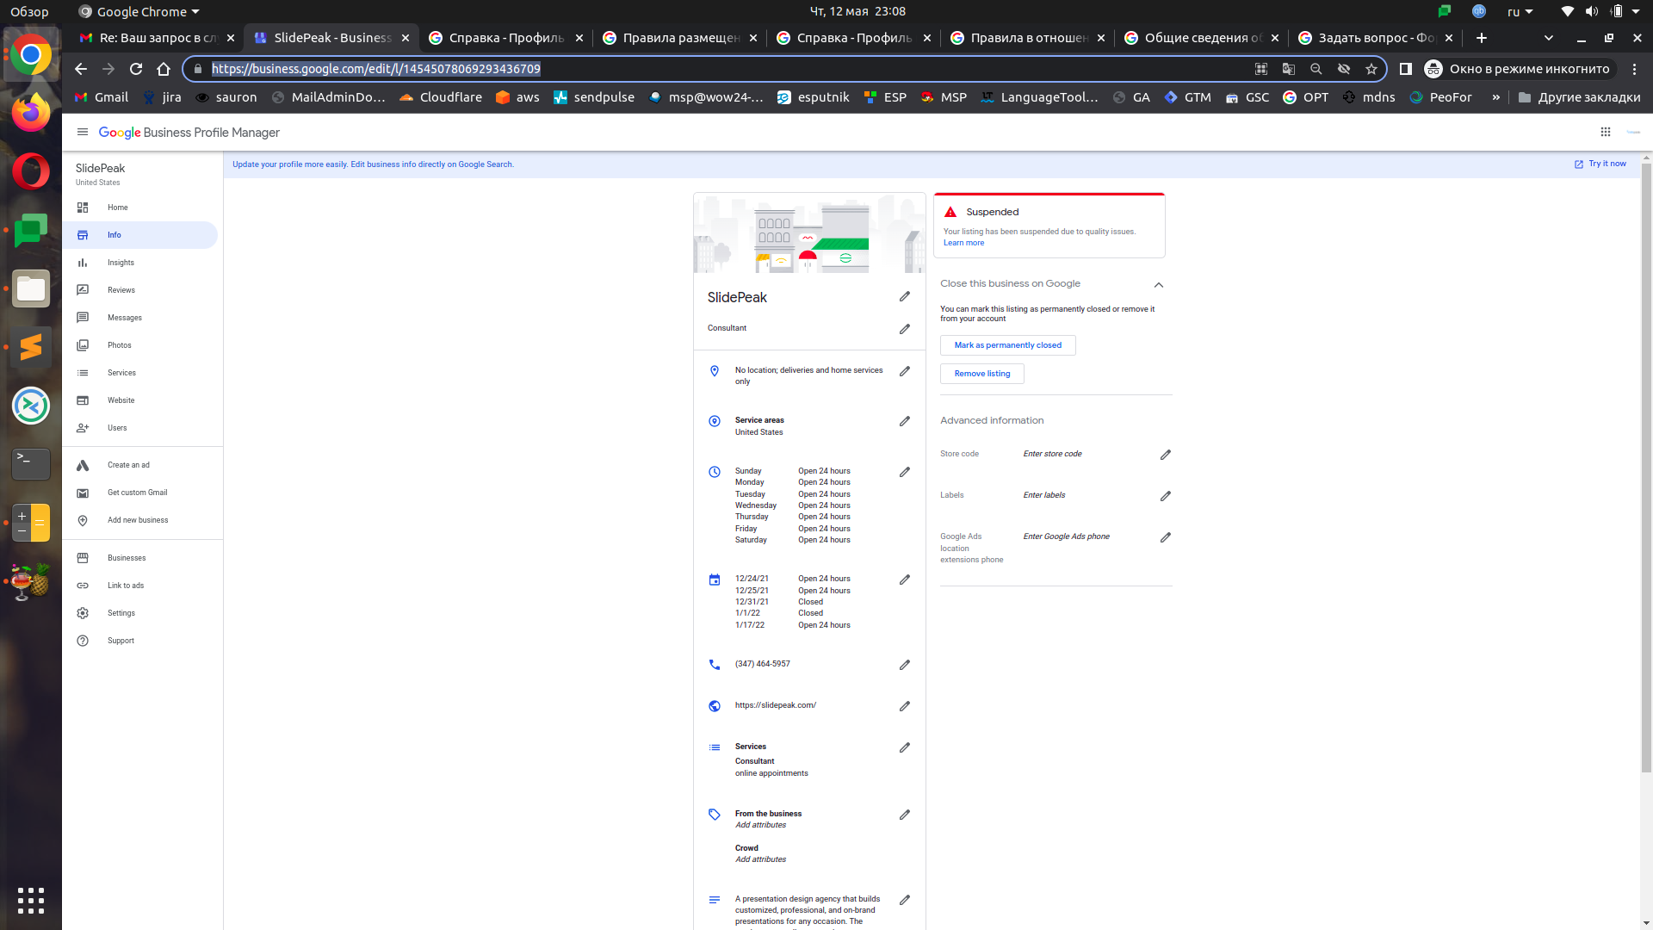Screen dimensions: 1653x930
Task: Open a new browser tab
Action: [x=1482, y=38]
